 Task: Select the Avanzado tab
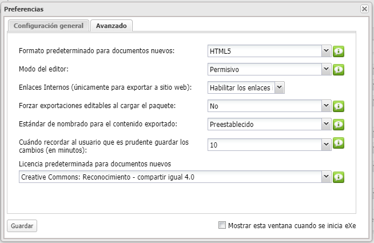pyautogui.click(x=112, y=26)
